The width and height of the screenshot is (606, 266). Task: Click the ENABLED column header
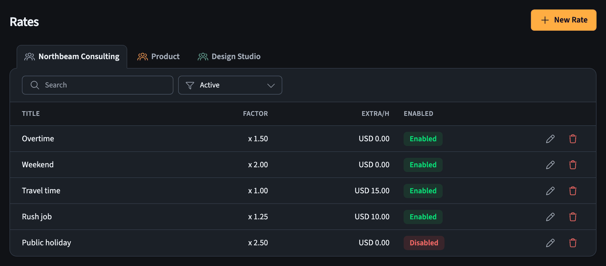(419, 114)
